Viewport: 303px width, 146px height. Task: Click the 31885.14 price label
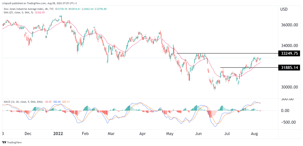[x=289, y=68]
